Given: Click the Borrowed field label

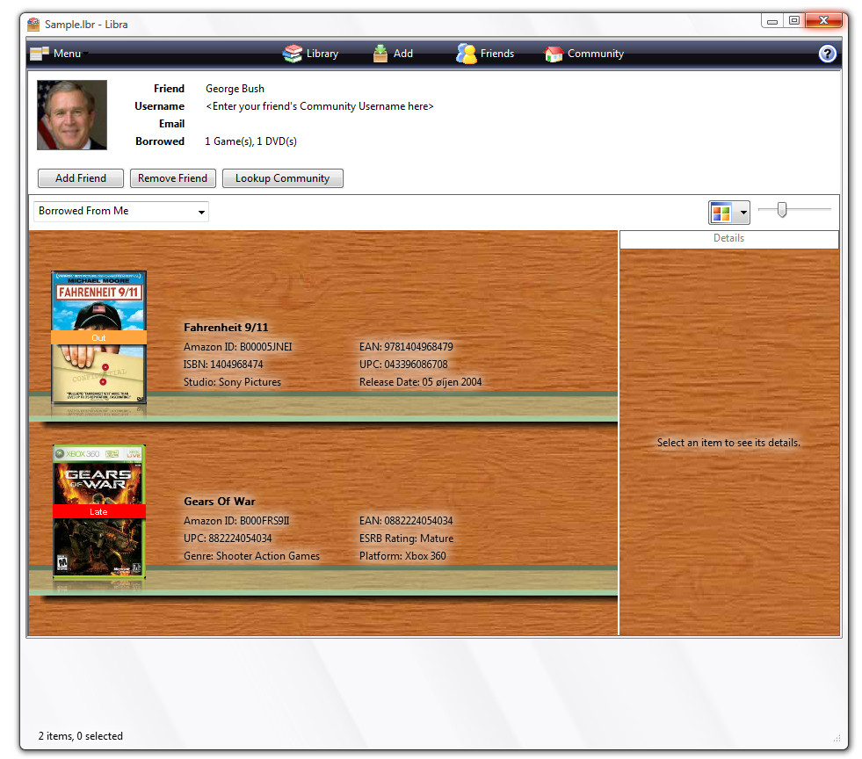Looking at the screenshot, I should click(160, 141).
